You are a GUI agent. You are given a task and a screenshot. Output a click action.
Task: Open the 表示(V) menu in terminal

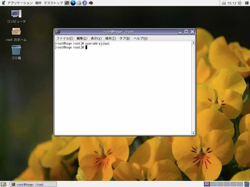[x=96, y=38]
